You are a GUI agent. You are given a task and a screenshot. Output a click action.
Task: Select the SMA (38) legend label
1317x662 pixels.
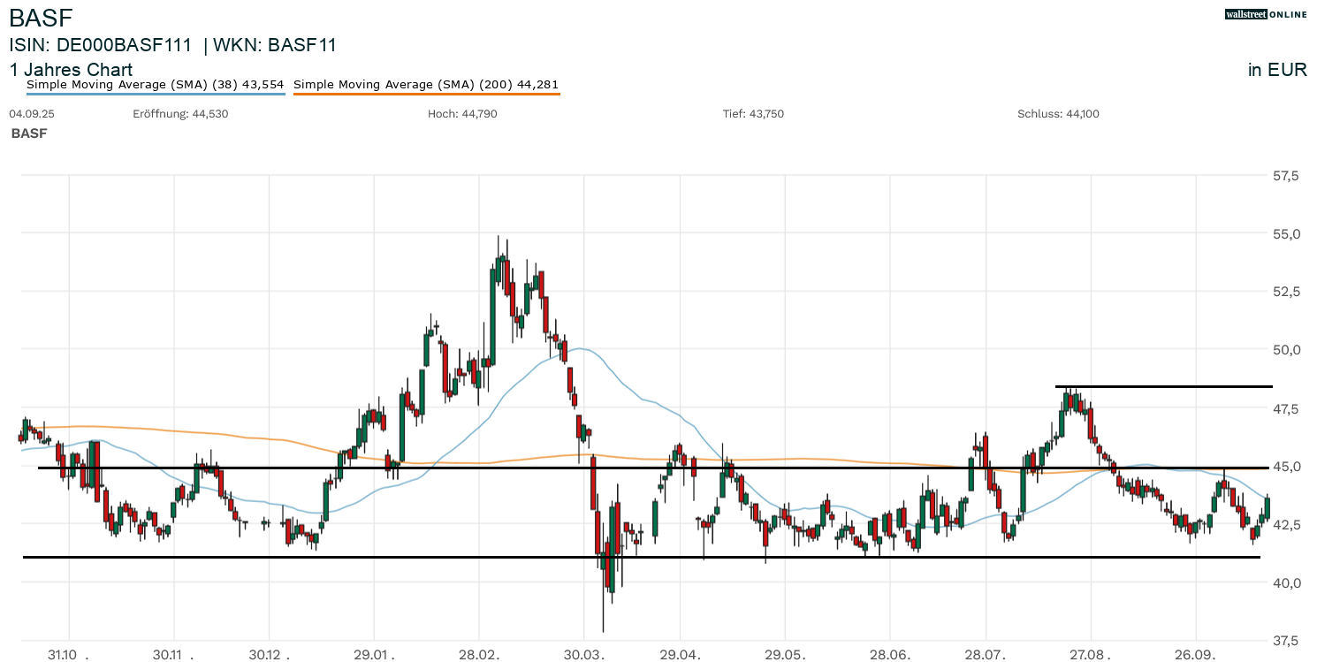(x=155, y=85)
